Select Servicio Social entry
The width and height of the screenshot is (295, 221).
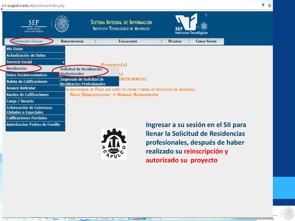click(x=35, y=62)
